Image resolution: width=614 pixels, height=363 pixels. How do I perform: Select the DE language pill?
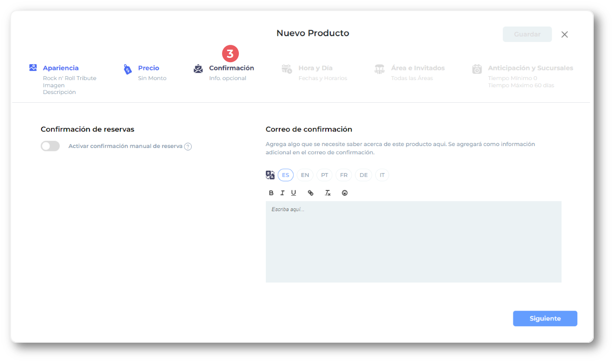coord(364,175)
